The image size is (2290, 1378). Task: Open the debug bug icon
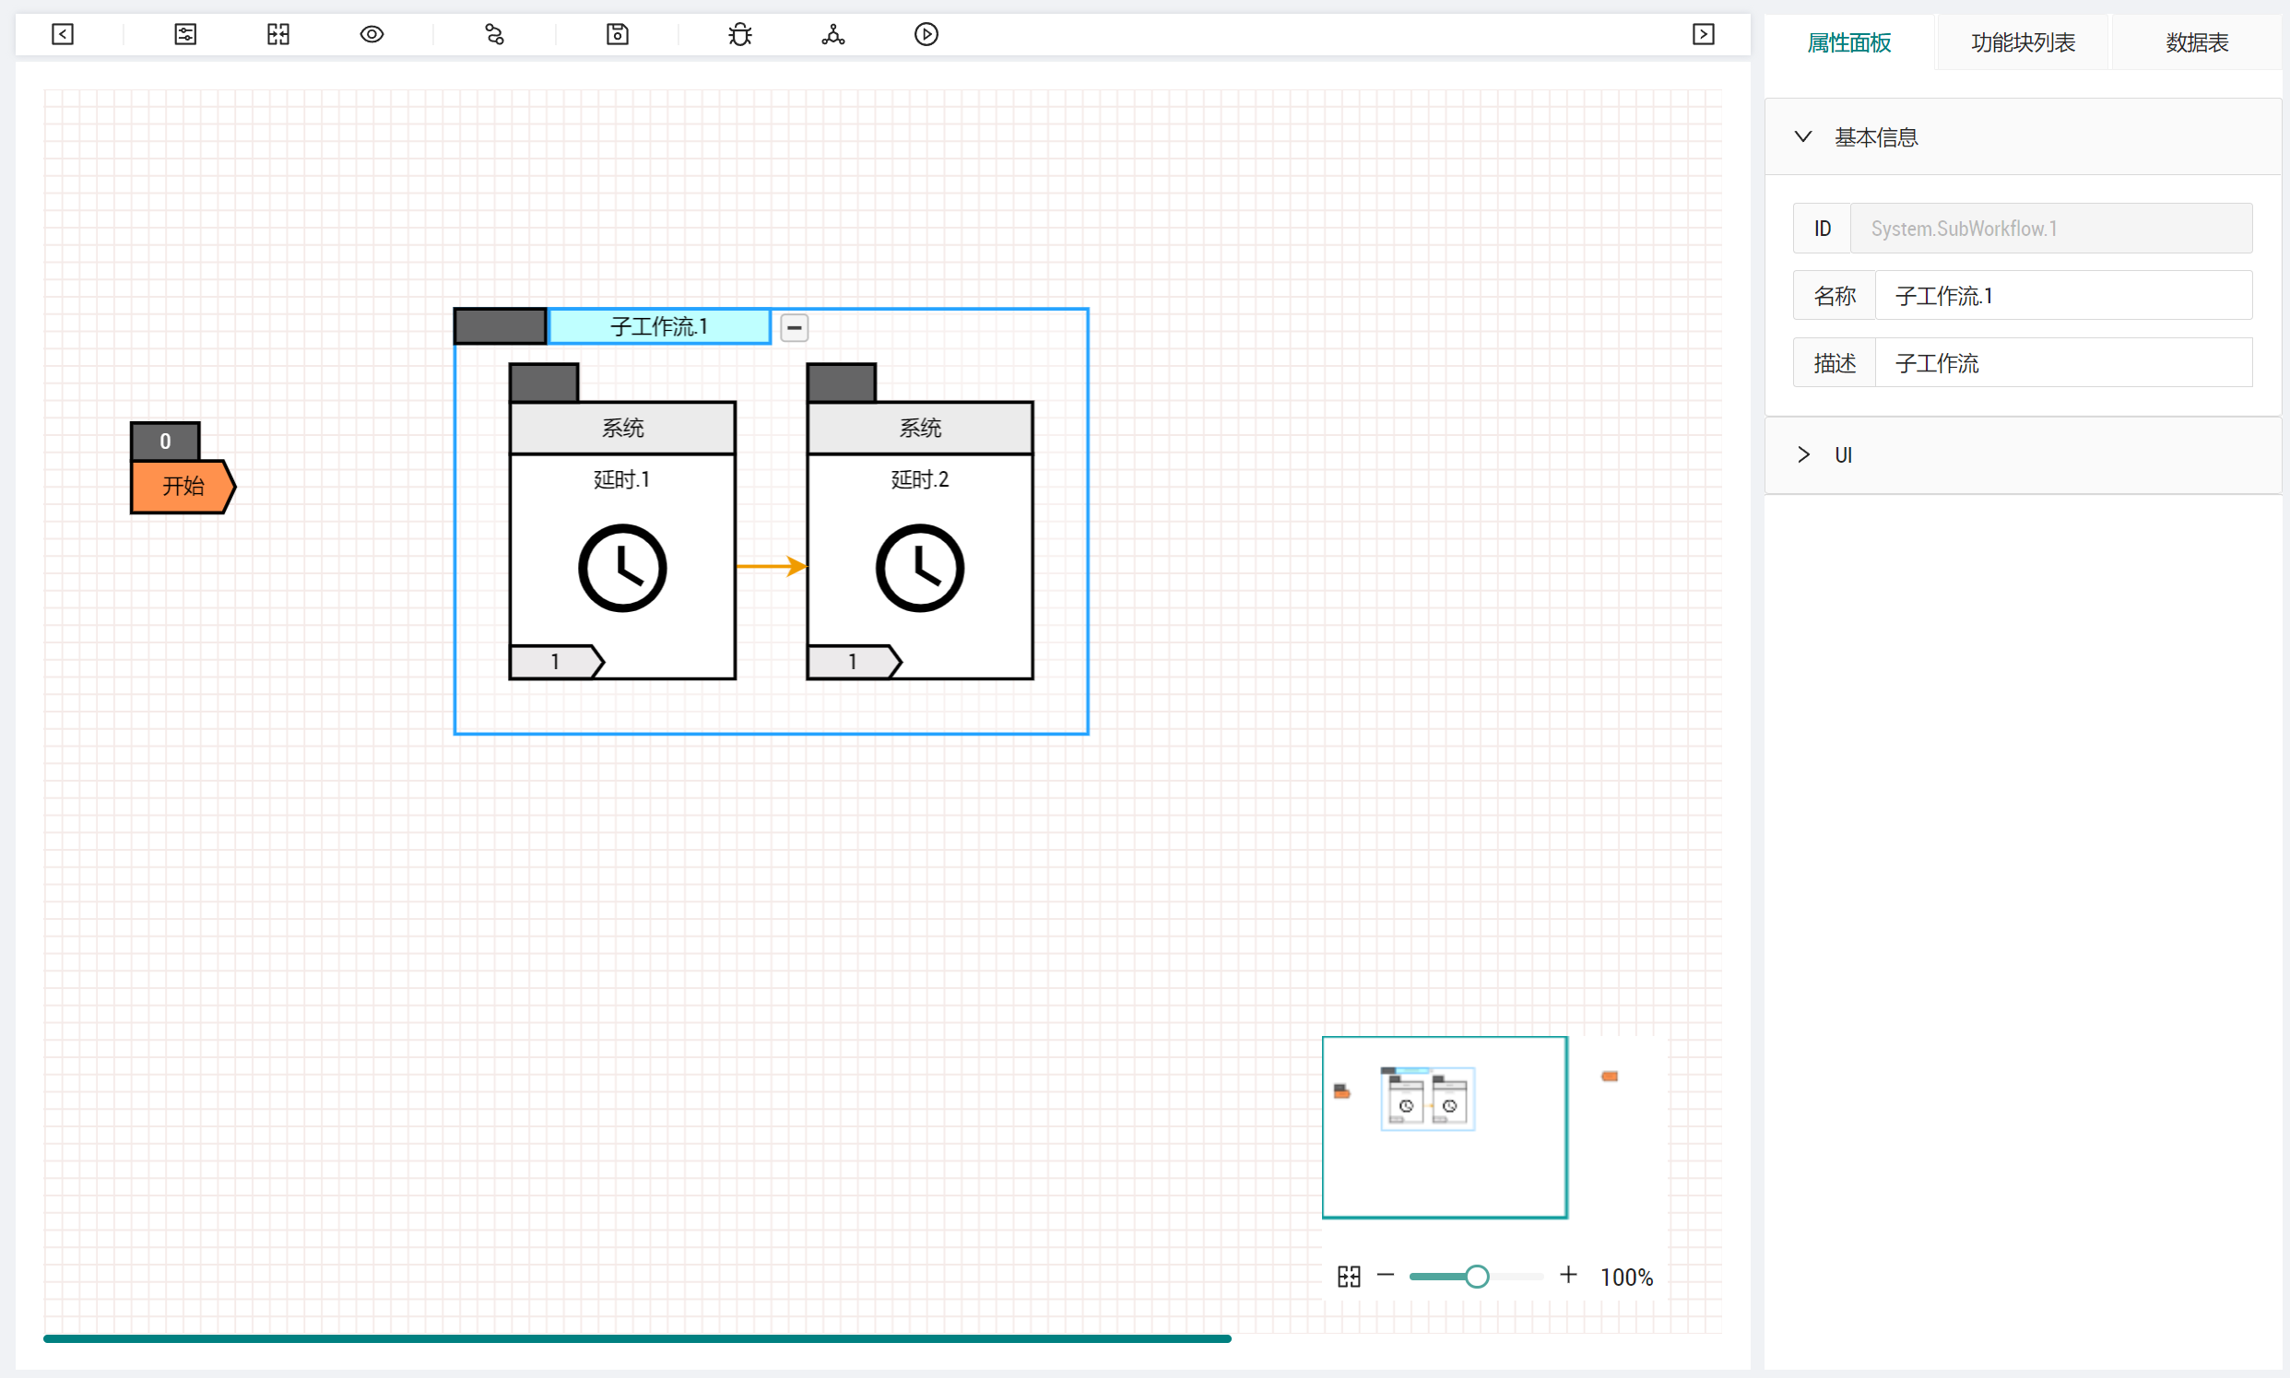740,34
